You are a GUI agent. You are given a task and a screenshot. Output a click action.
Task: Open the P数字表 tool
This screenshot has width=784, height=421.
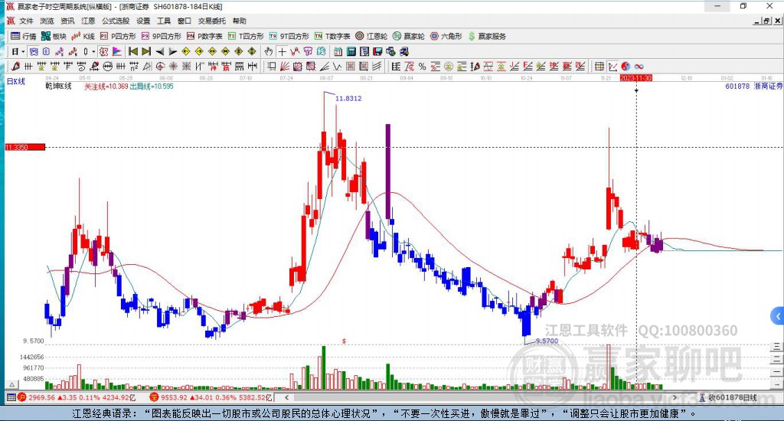coord(204,36)
